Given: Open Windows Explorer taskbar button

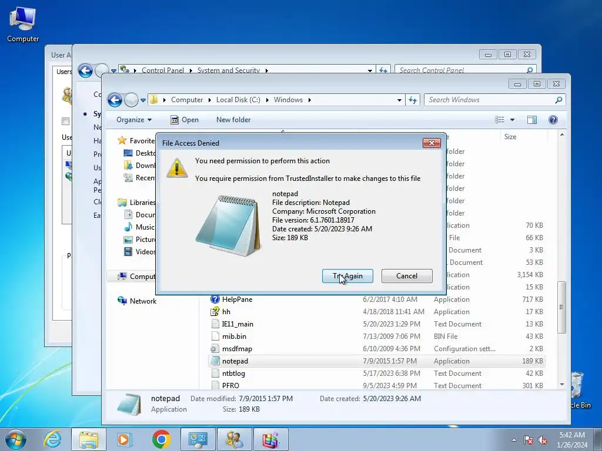Looking at the screenshot, I should coord(89,439).
